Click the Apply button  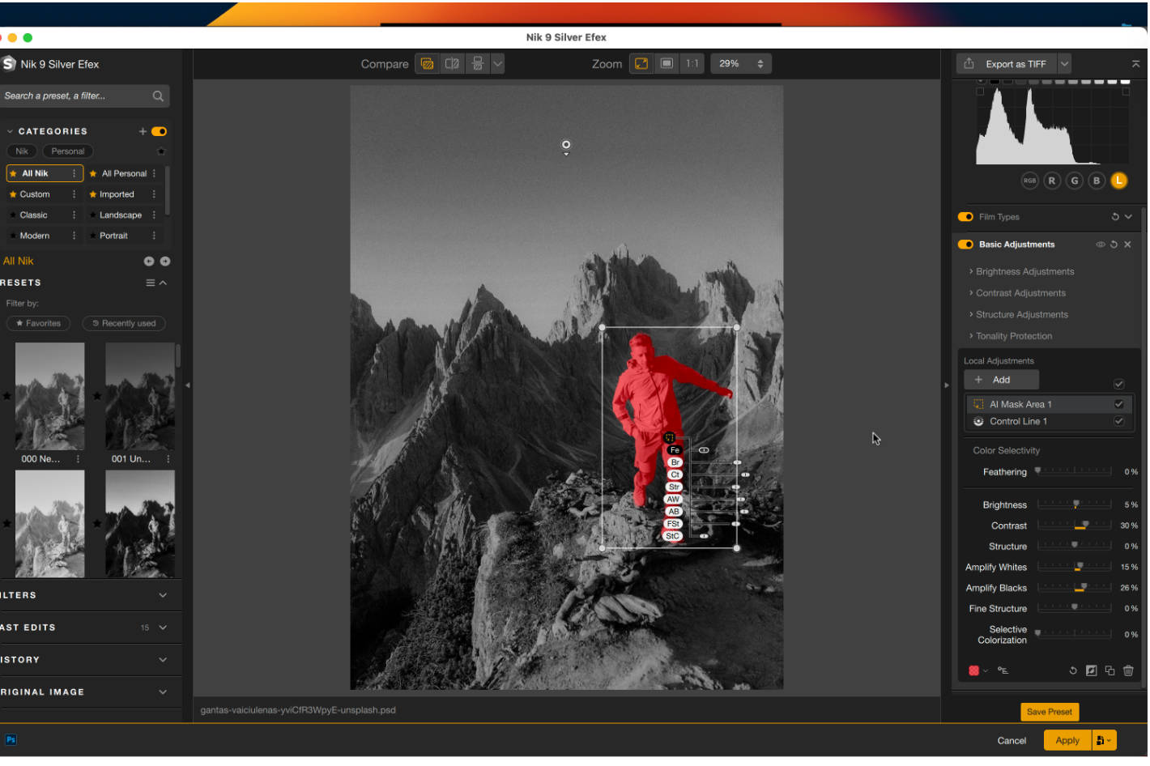(1069, 742)
